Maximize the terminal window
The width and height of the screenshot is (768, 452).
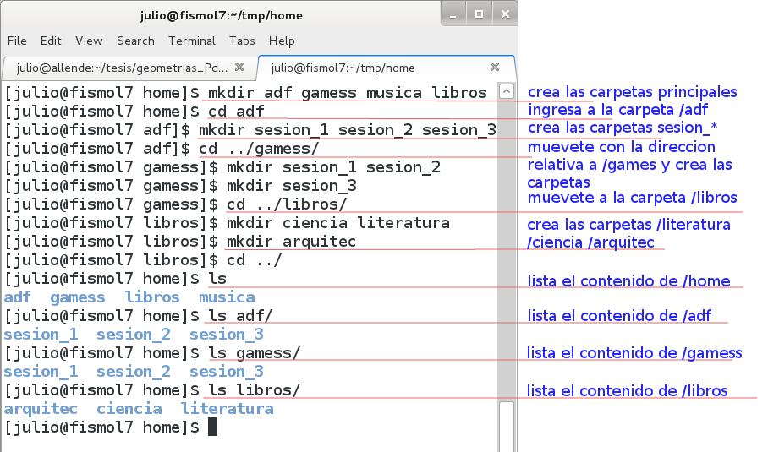click(x=479, y=14)
